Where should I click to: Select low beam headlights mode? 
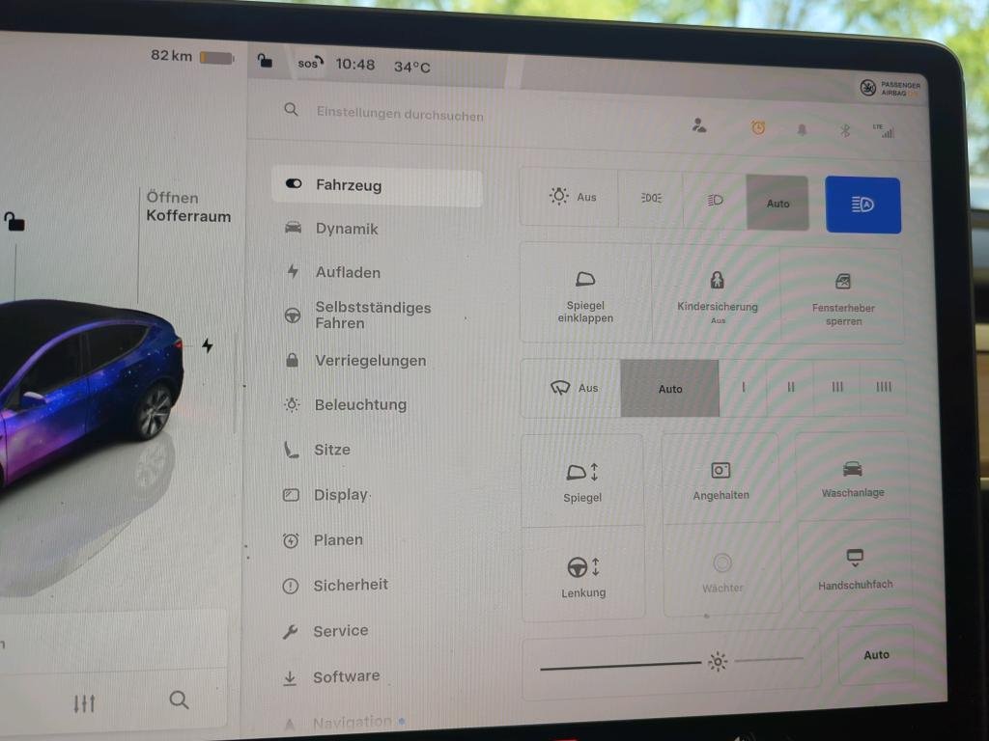pos(715,201)
